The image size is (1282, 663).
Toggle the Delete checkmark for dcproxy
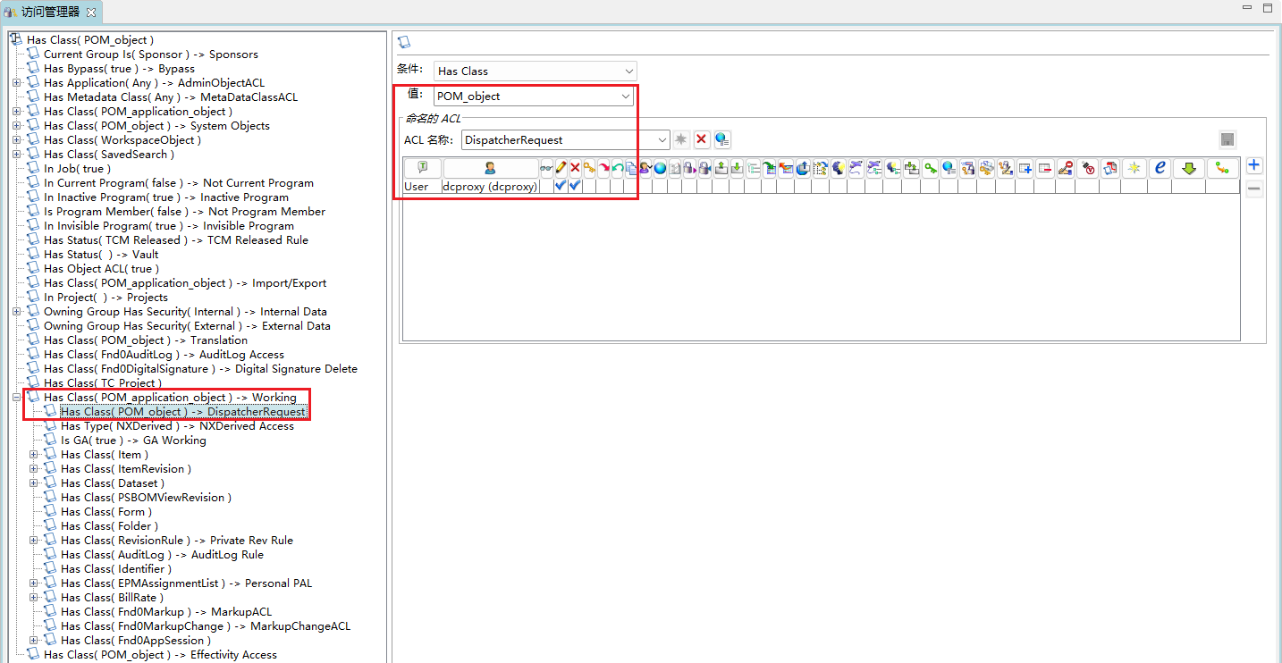[x=575, y=187]
